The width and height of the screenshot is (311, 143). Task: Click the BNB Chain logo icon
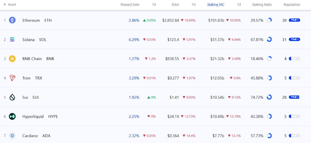click(12, 59)
